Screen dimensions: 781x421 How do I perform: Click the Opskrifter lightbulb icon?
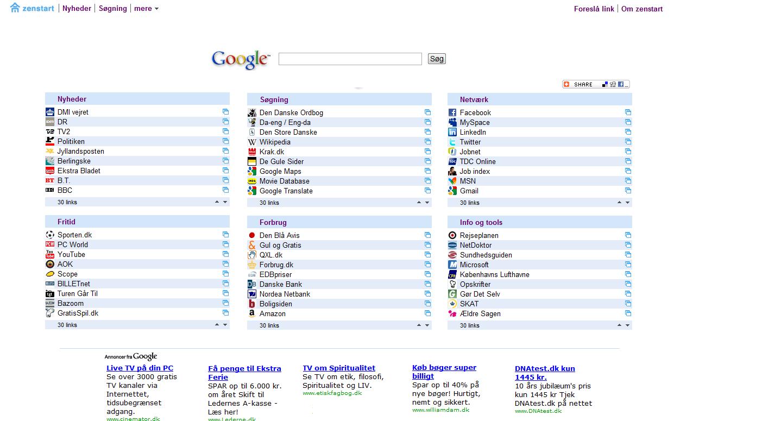452,284
